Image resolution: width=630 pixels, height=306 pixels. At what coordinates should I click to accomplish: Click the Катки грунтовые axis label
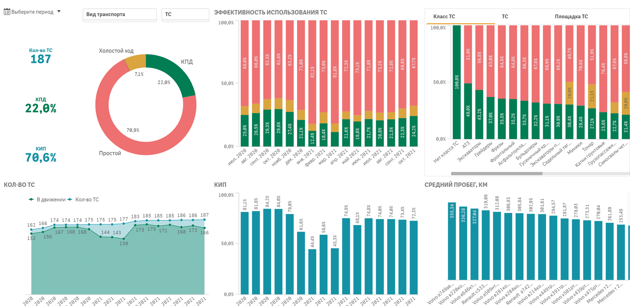click(590, 154)
